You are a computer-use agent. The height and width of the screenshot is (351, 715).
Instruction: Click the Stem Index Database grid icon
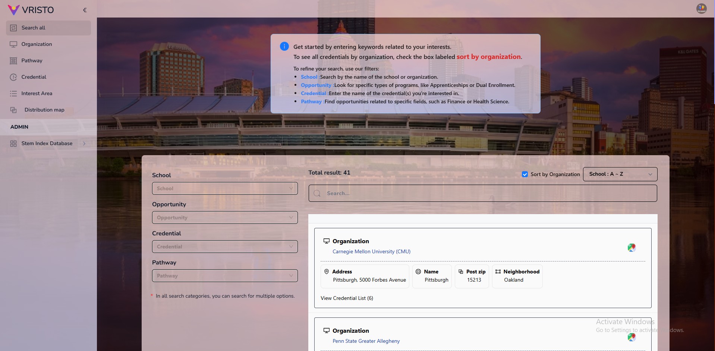13,144
